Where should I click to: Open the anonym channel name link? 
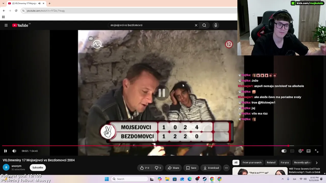pyautogui.click(x=16, y=166)
